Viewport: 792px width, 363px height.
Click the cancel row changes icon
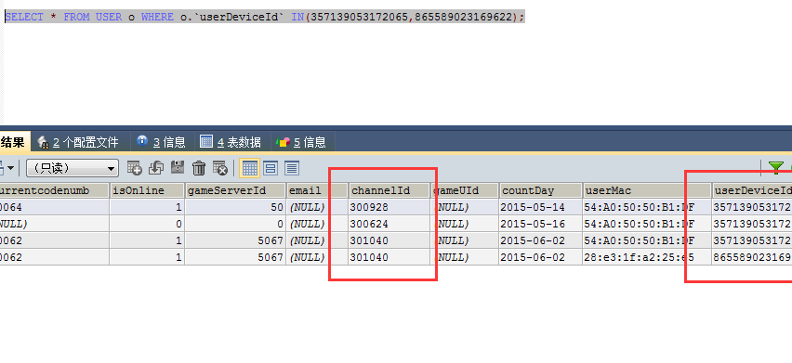coord(220,168)
